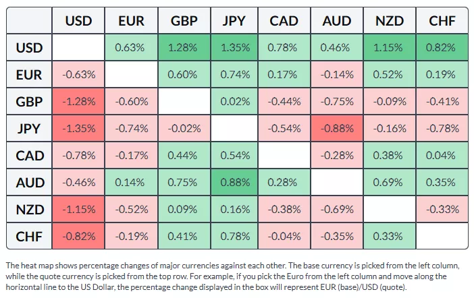
Task: Select the NZD row label
Action: coord(29,209)
